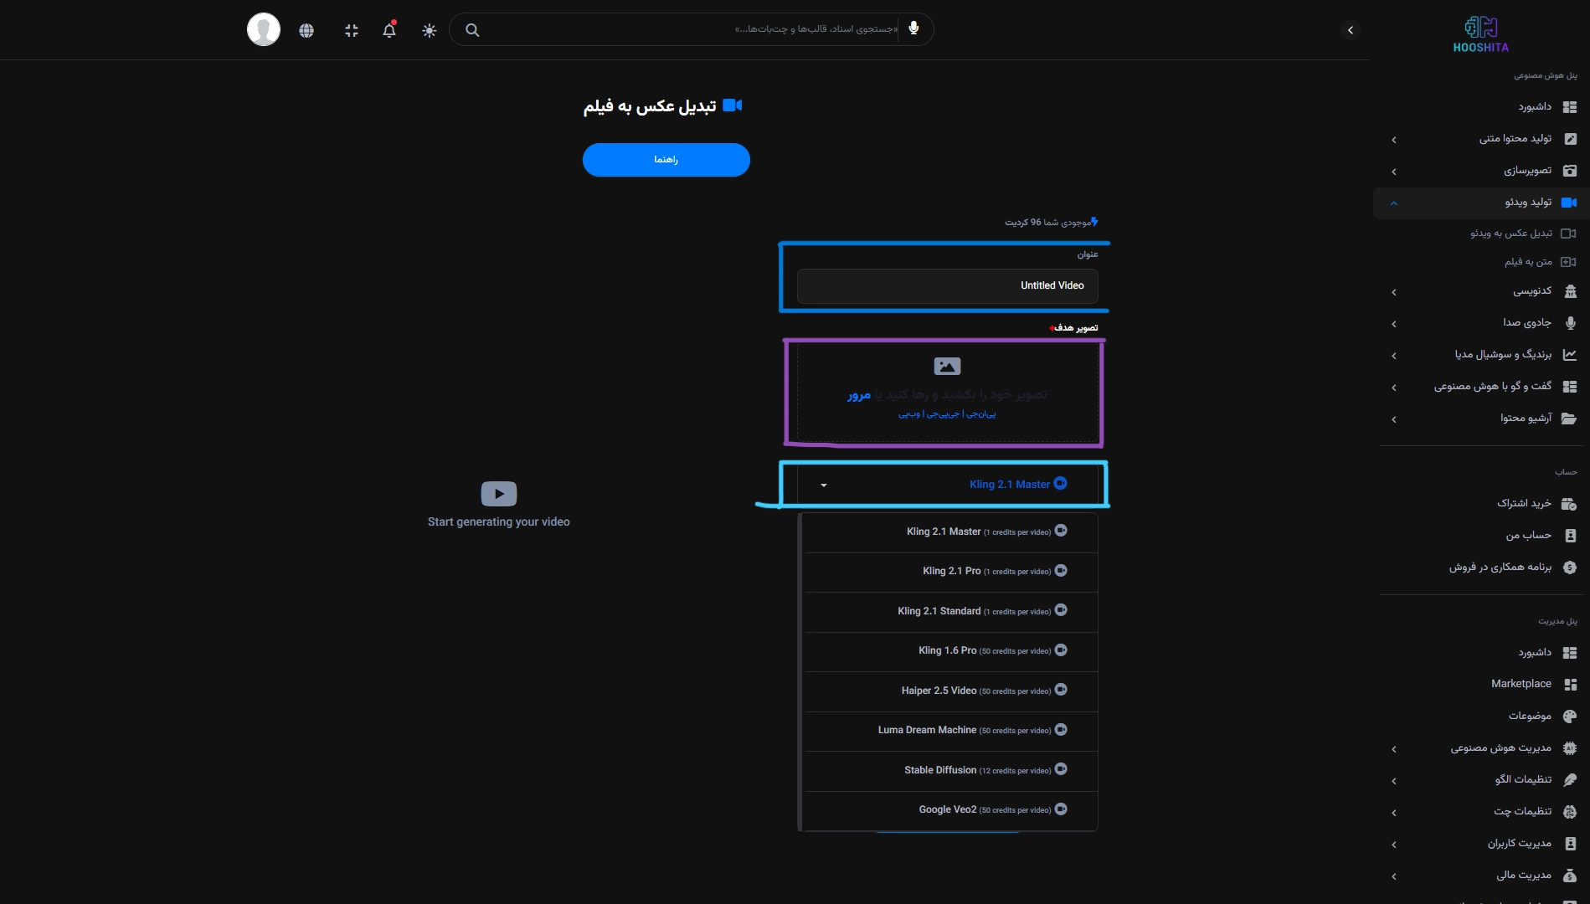Open the Marketplace icon in admin panel
The image size is (1590, 904).
pyautogui.click(x=1571, y=684)
